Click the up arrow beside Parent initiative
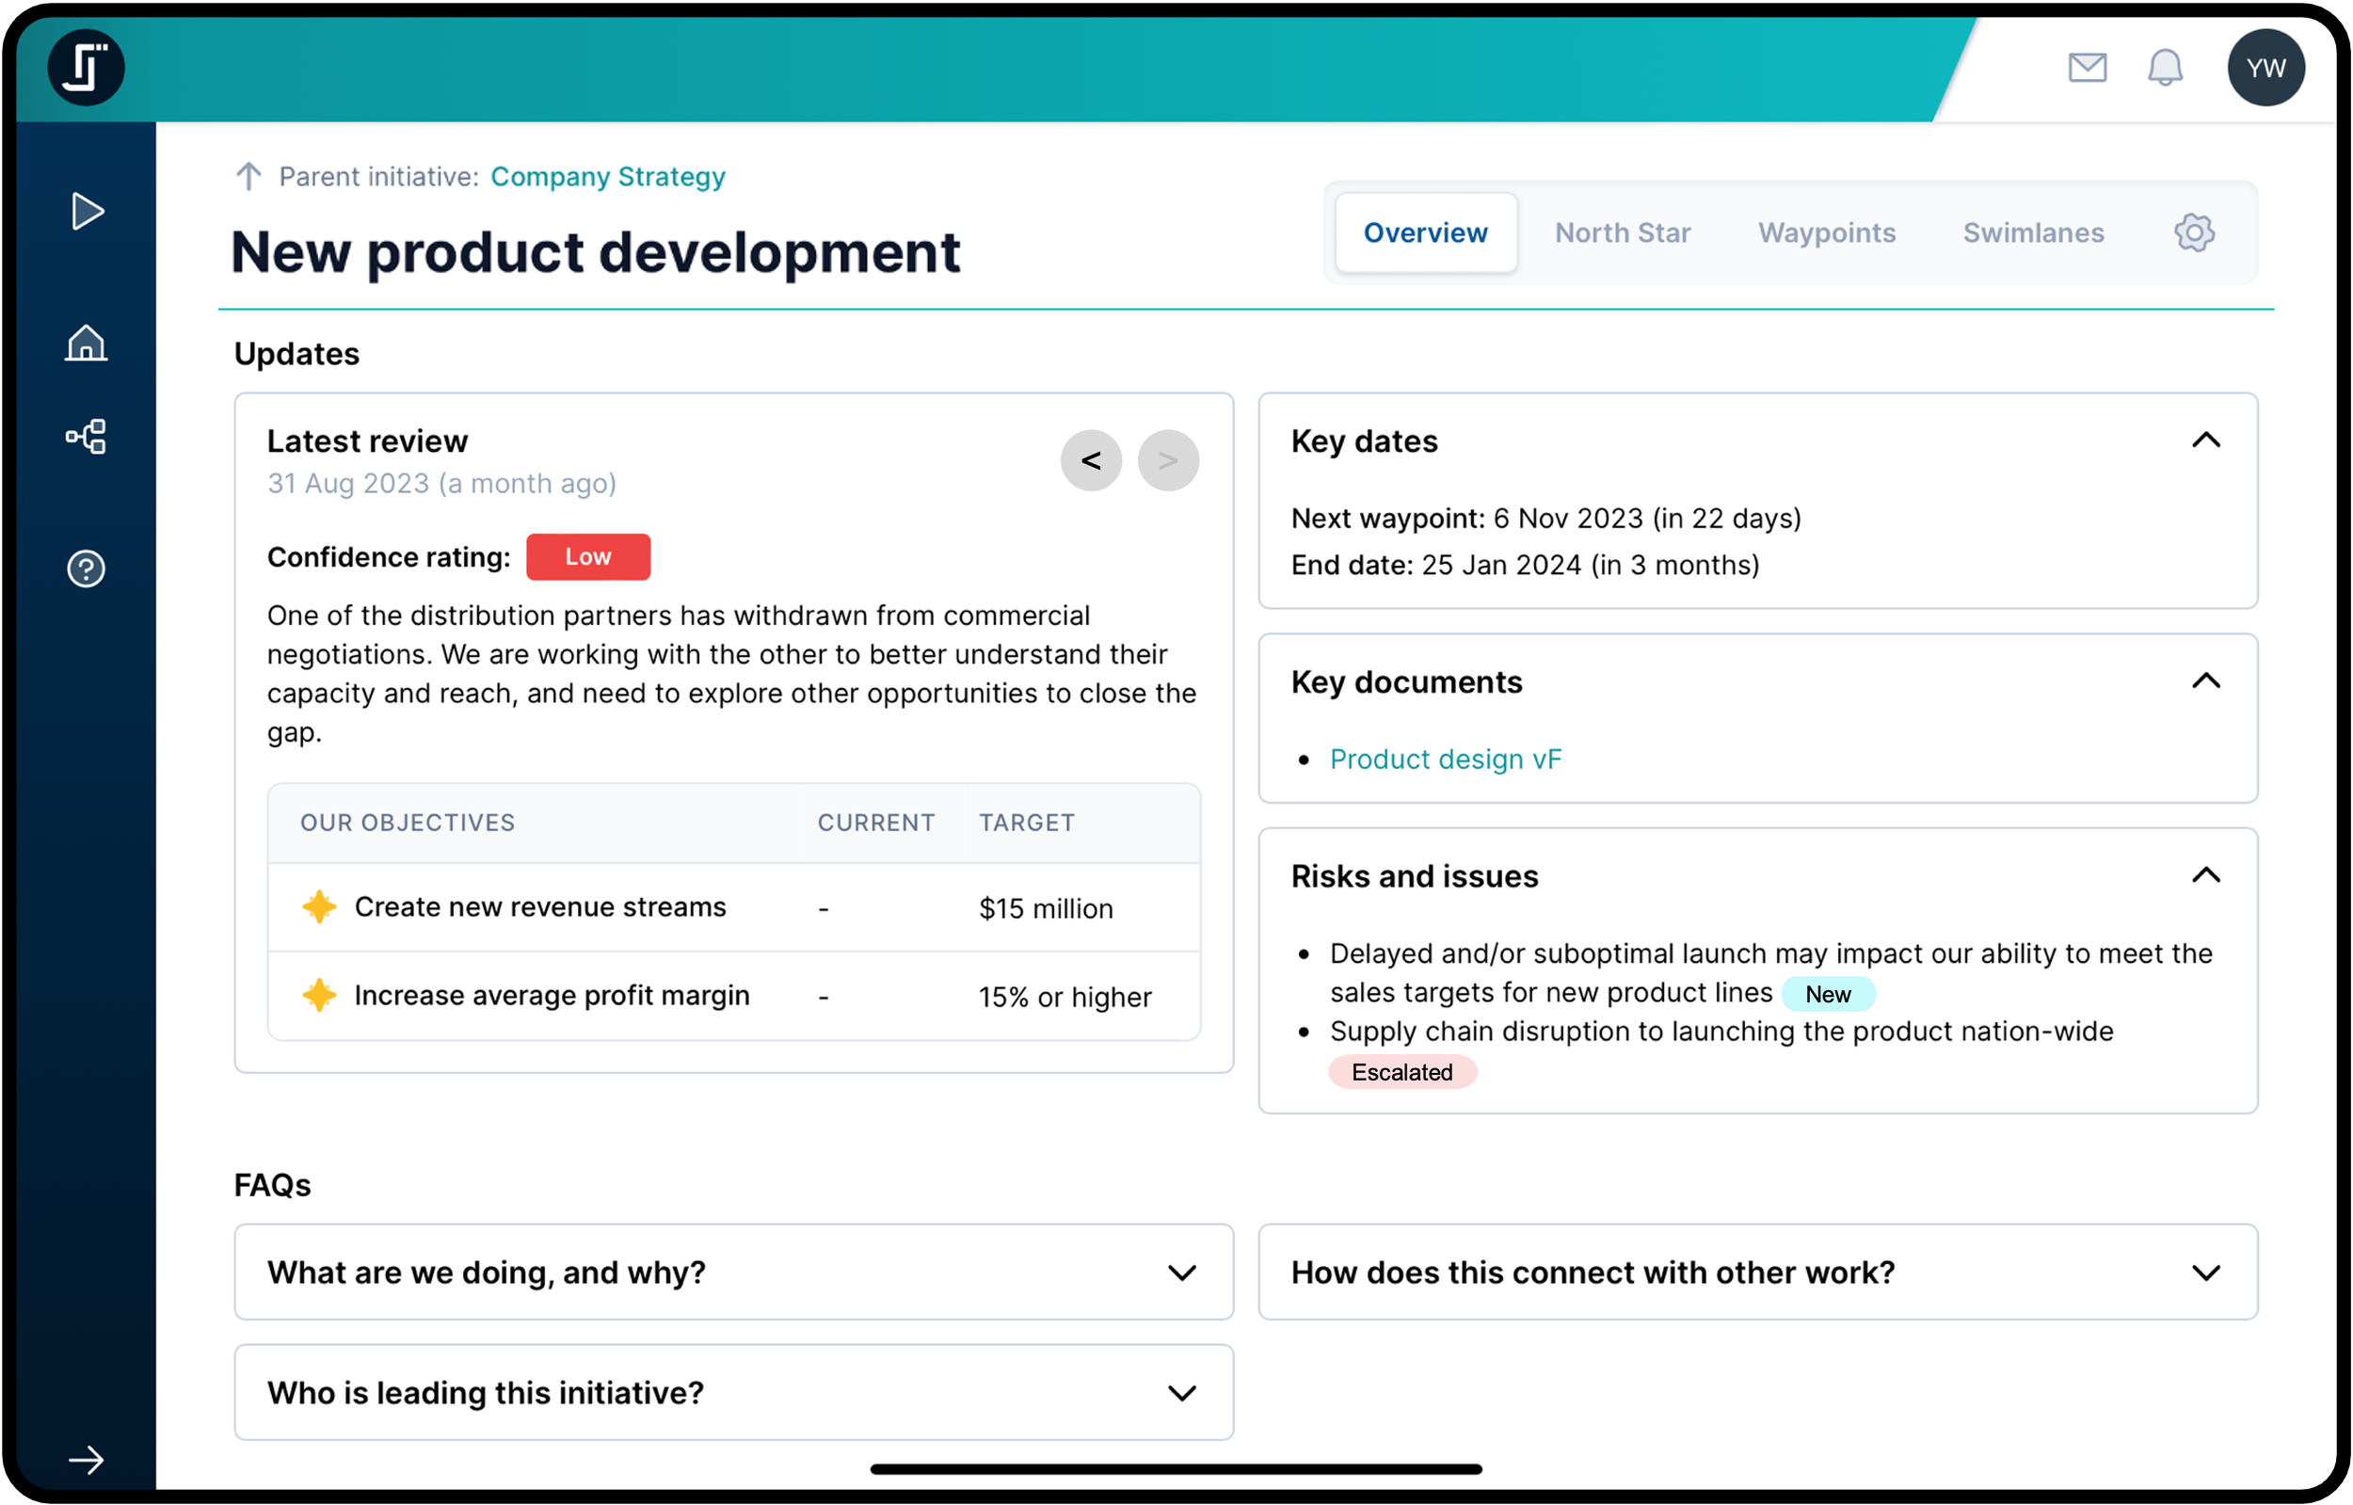Screen dimensions: 2353x1505 (x=248, y=177)
